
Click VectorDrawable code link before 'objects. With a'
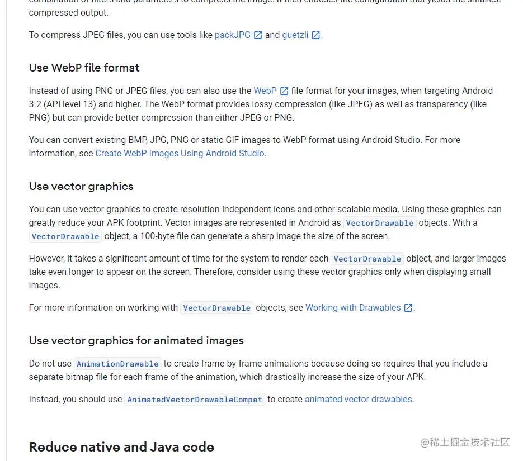coord(380,223)
